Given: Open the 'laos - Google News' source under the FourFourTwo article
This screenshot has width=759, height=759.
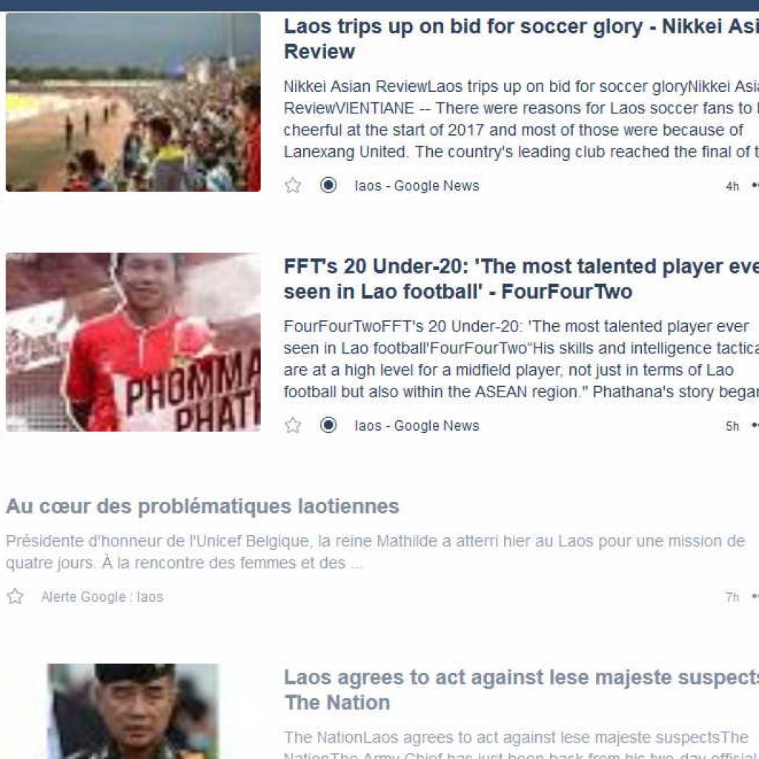Looking at the screenshot, I should coord(417,425).
